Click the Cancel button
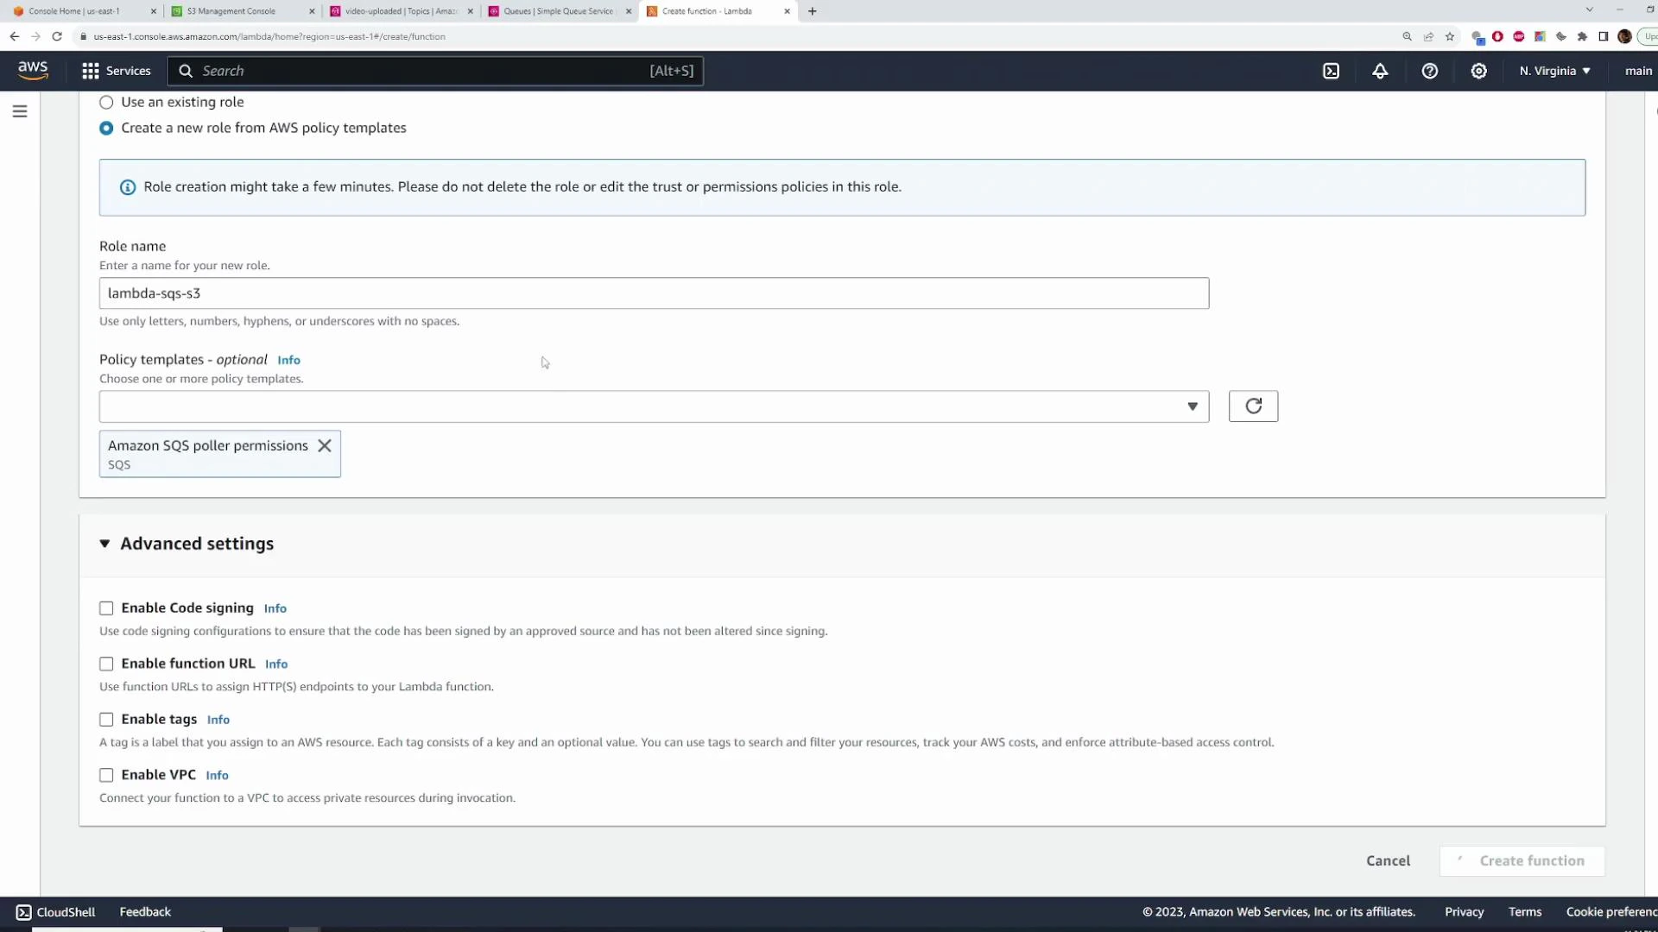This screenshot has width=1658, height=932. [1388, 860]
